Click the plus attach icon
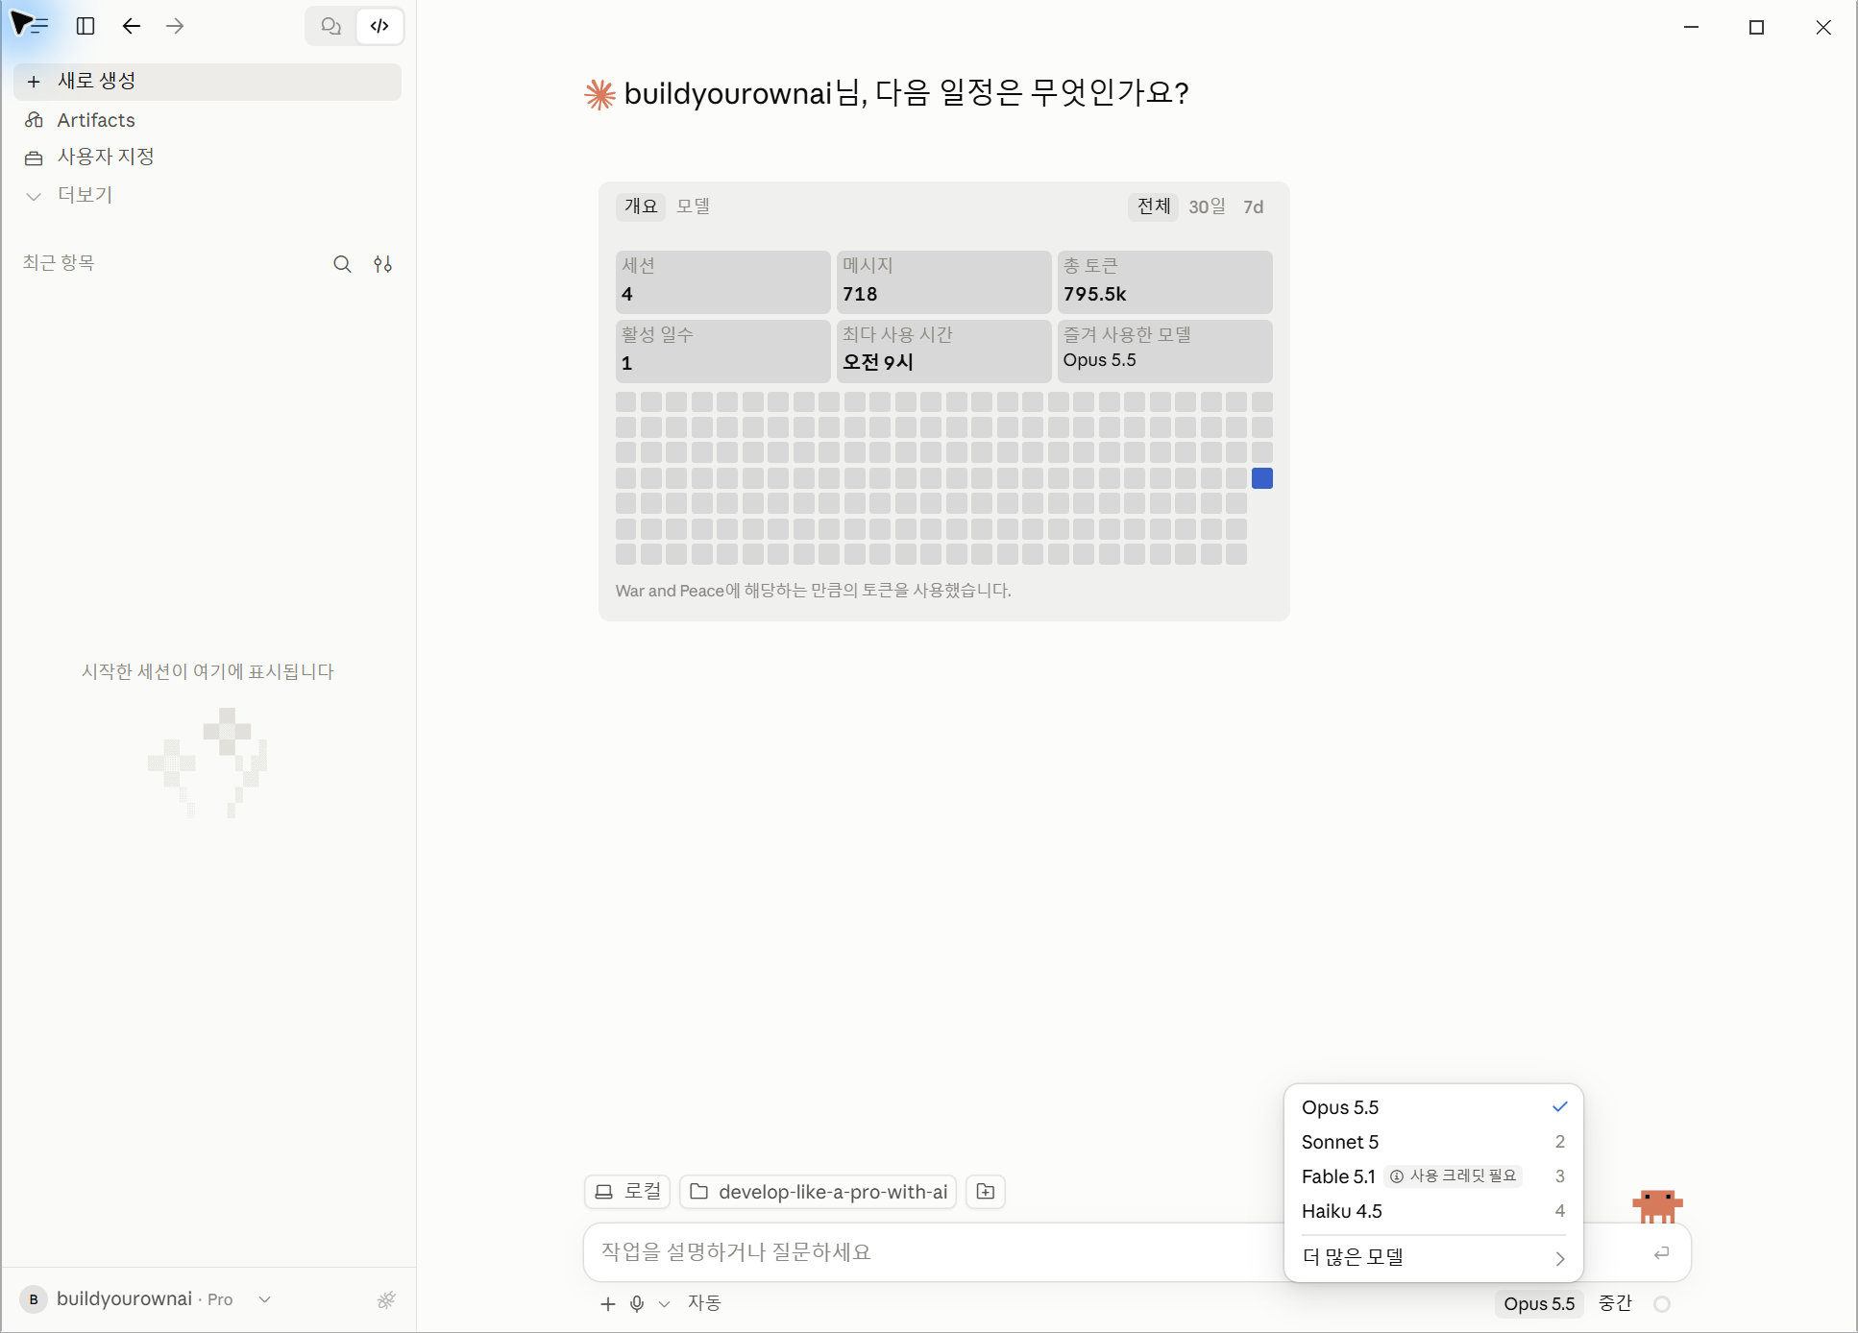Image resolution: width=1858 pixels, height=1333 pixels. pyautogui.click(x=607, y=1303)
